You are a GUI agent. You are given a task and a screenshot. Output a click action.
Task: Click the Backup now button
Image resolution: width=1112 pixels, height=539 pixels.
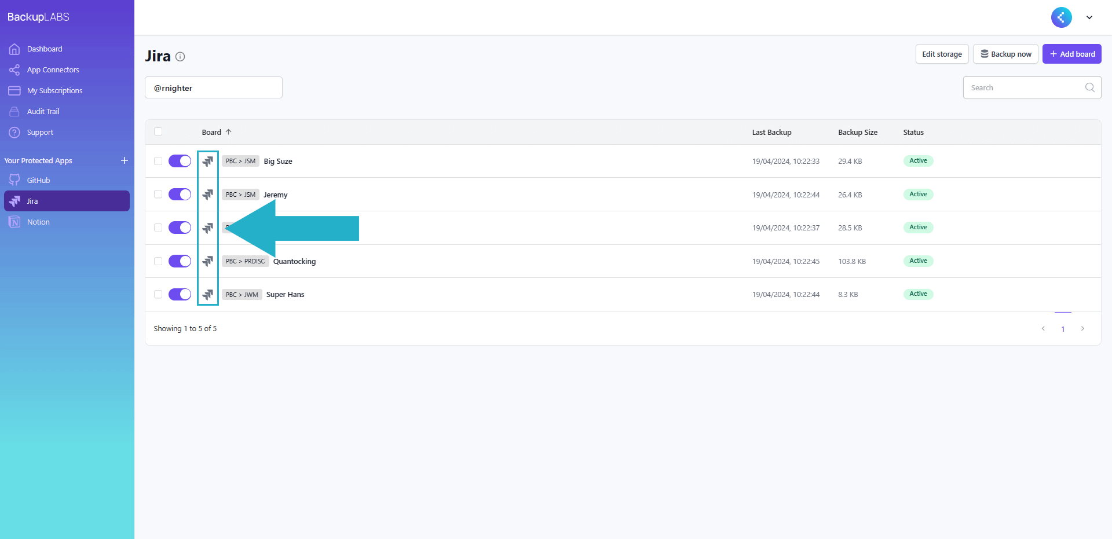point(1005,54)
